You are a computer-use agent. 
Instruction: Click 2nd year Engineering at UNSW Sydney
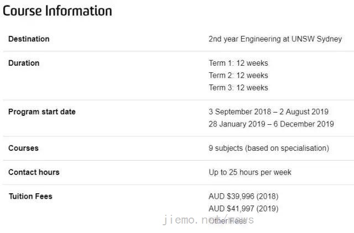click(x=275, y=39)
